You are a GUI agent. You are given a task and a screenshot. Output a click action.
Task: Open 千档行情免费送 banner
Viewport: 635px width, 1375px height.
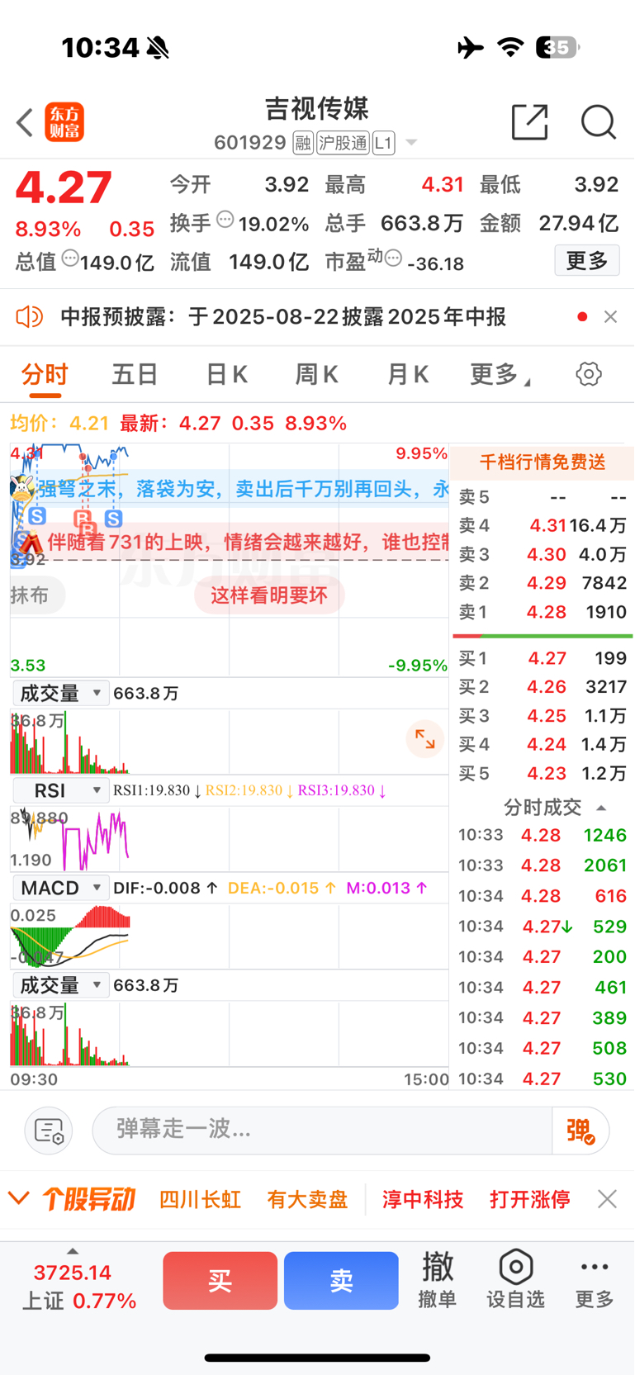click(x=543, y=462)
